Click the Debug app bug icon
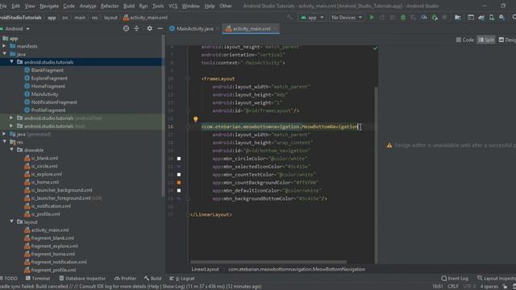The width and height of the screenshot is (516, 290). (403, 18)
